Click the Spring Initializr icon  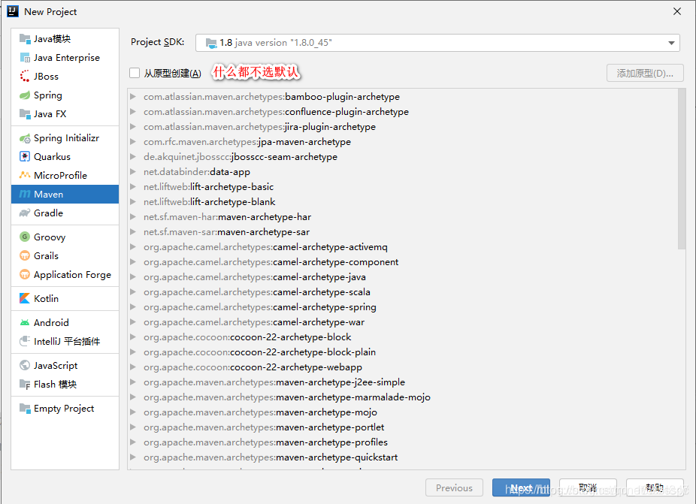(x=25, y=138)
